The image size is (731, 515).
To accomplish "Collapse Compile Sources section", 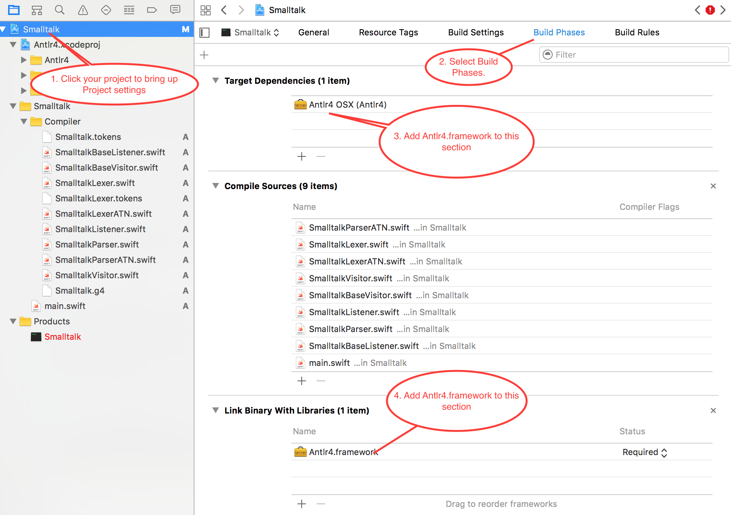I will (x=216, y=186).
